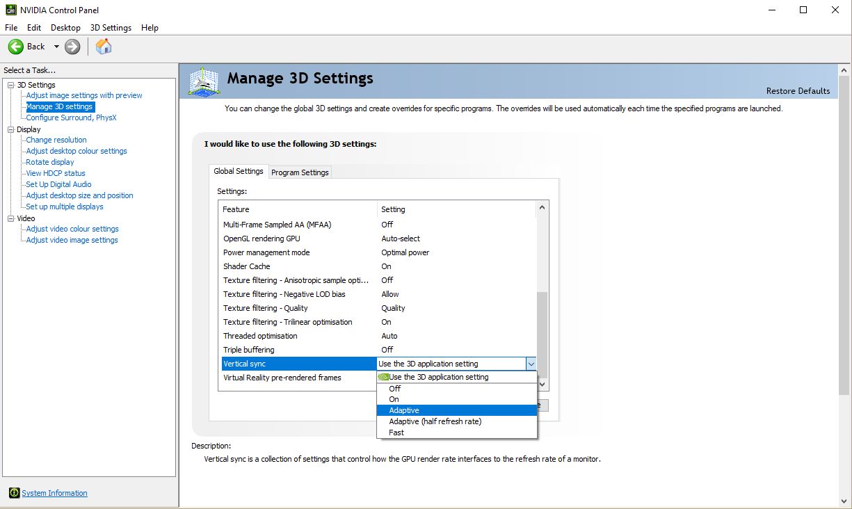Open the File menu
The image size is (852, 509).
click(11, 28)
